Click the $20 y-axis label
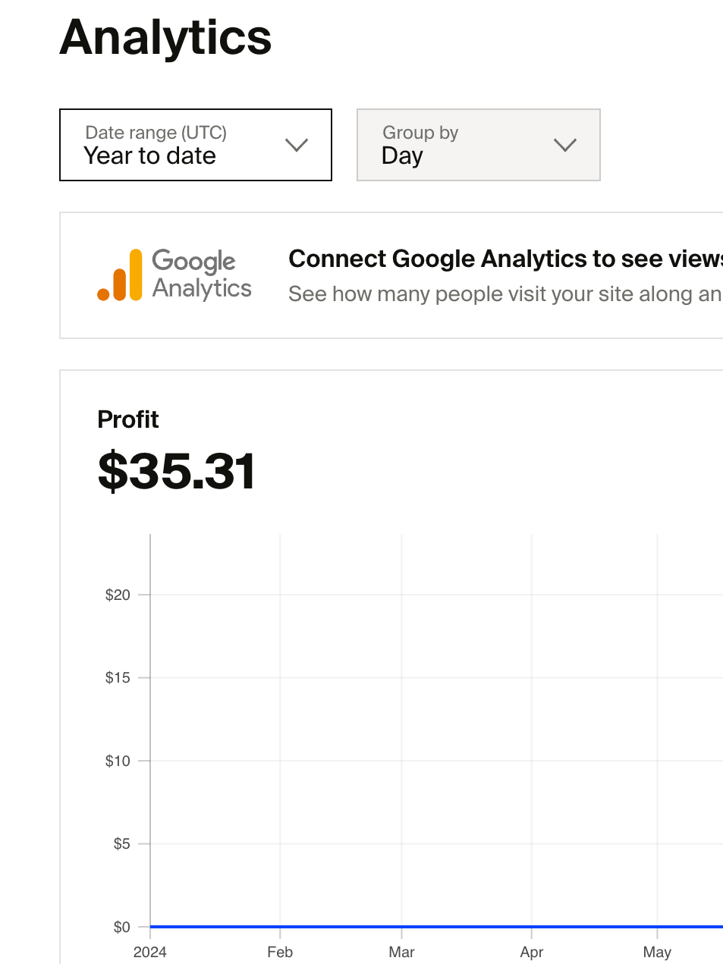Viewport: 723px width, 964px height. click(x=118, y=595)
